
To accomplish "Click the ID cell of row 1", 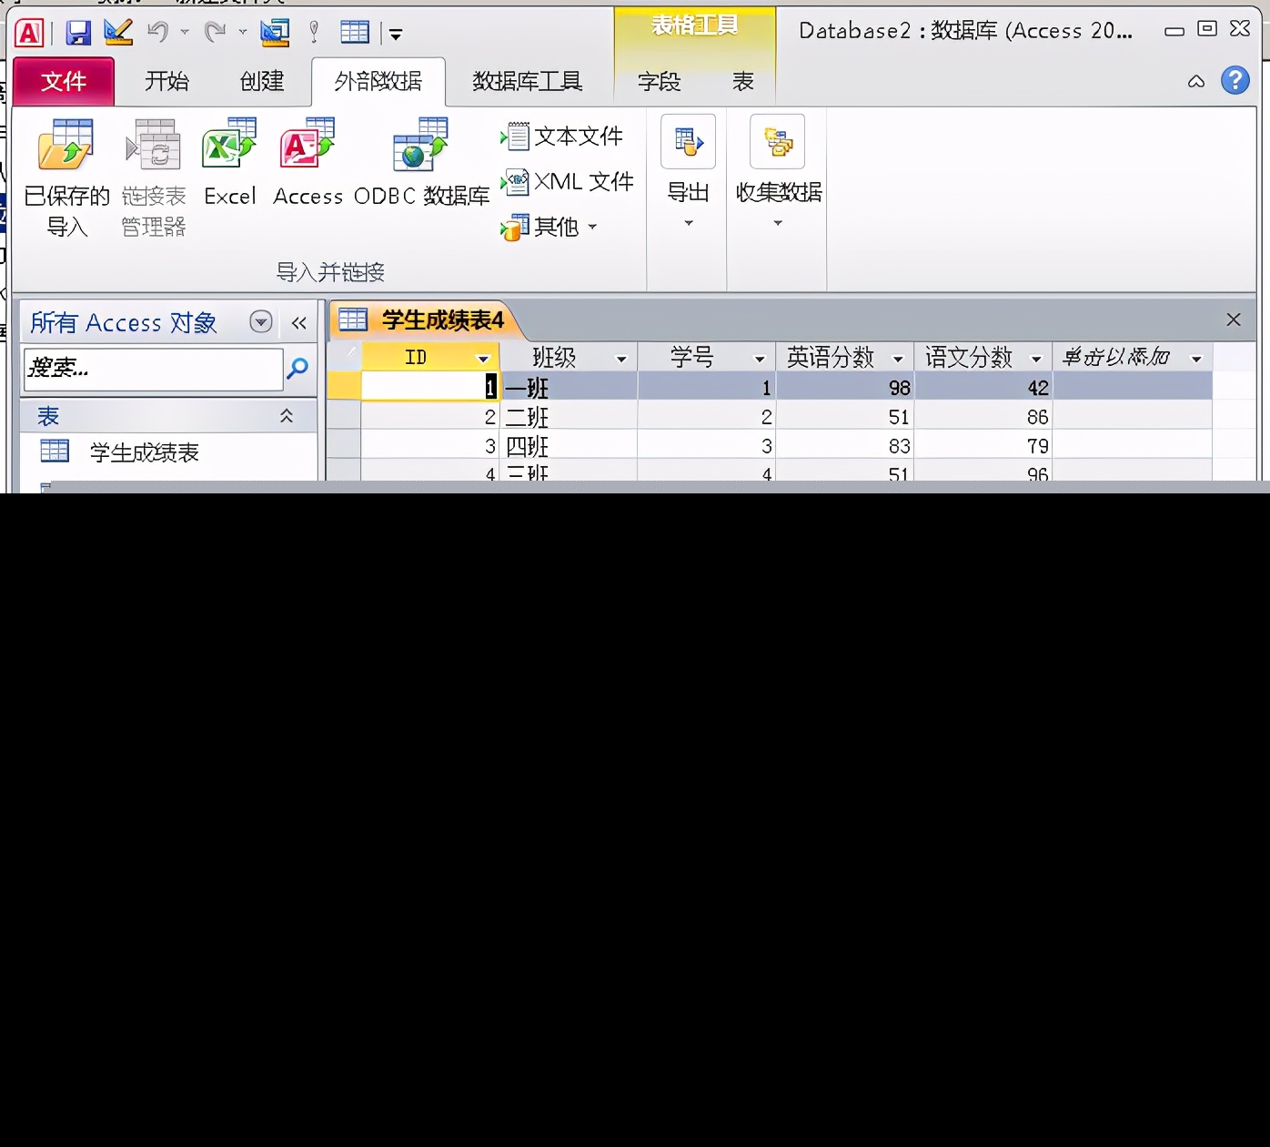I will click(x=430, y=388).
